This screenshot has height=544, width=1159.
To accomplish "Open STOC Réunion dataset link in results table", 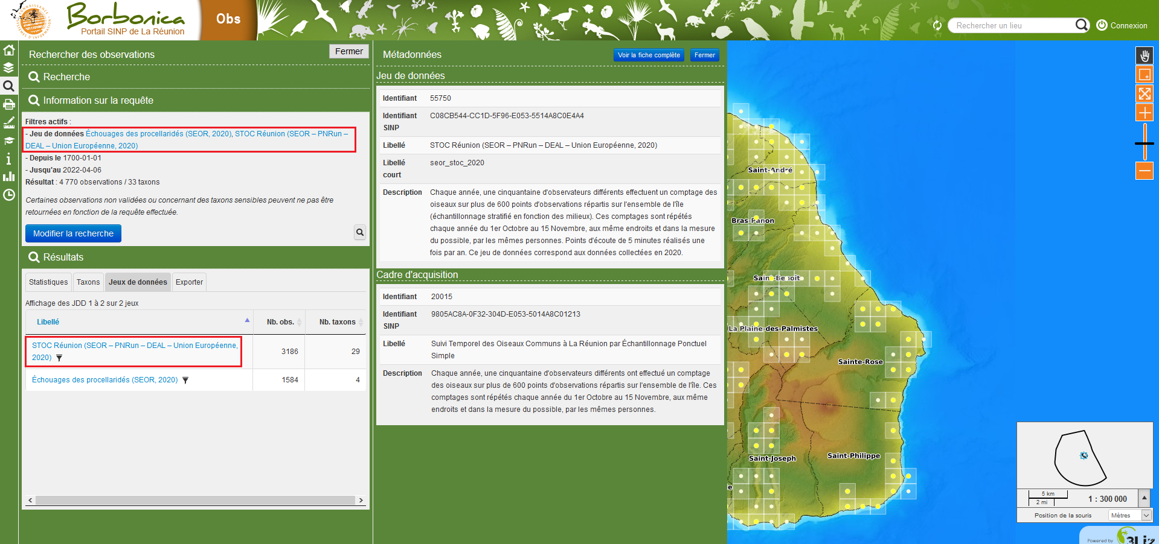I will click(x=134, y=351).
